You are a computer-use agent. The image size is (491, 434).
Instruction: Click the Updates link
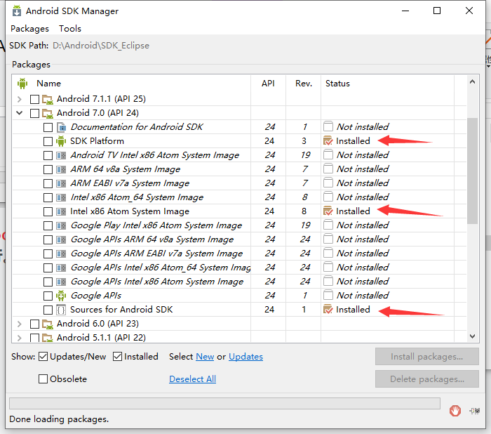[x=245, y=357]
